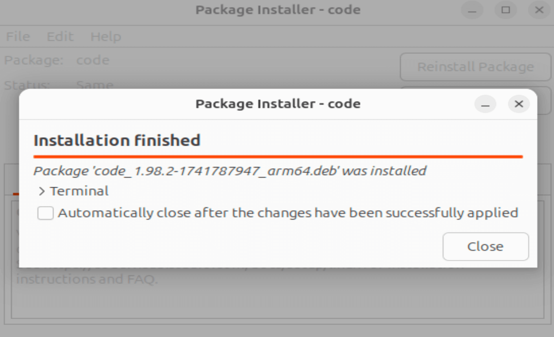This screenshot has height=337, width=554.
Task: Click the 'Installation finished' heading
Action: 117,140
